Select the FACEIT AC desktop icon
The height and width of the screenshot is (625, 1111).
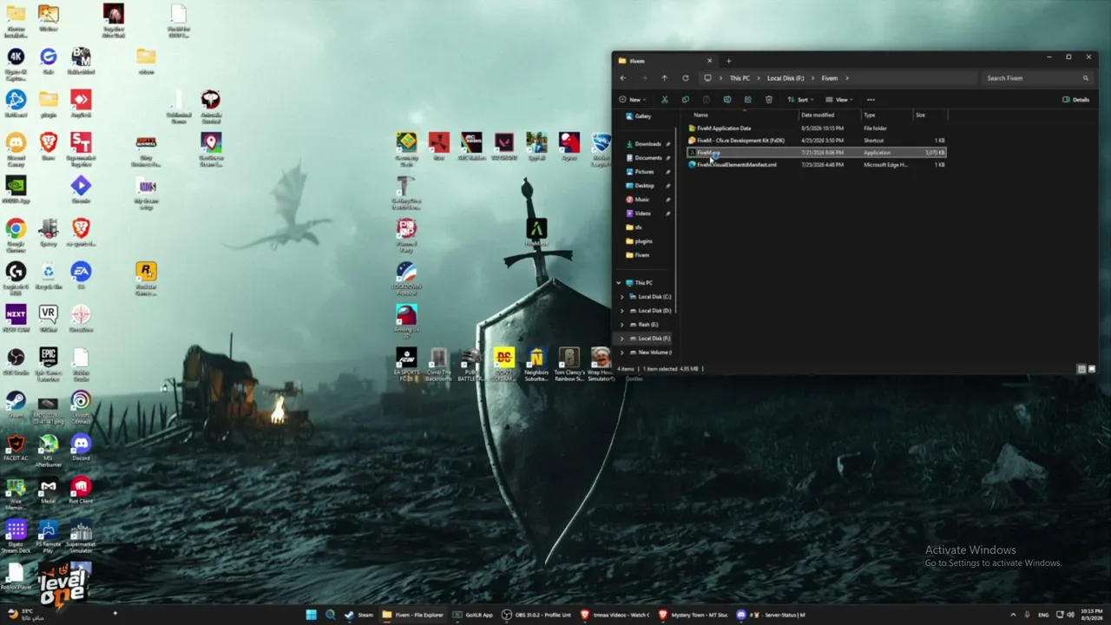click(x=16, y=446)
